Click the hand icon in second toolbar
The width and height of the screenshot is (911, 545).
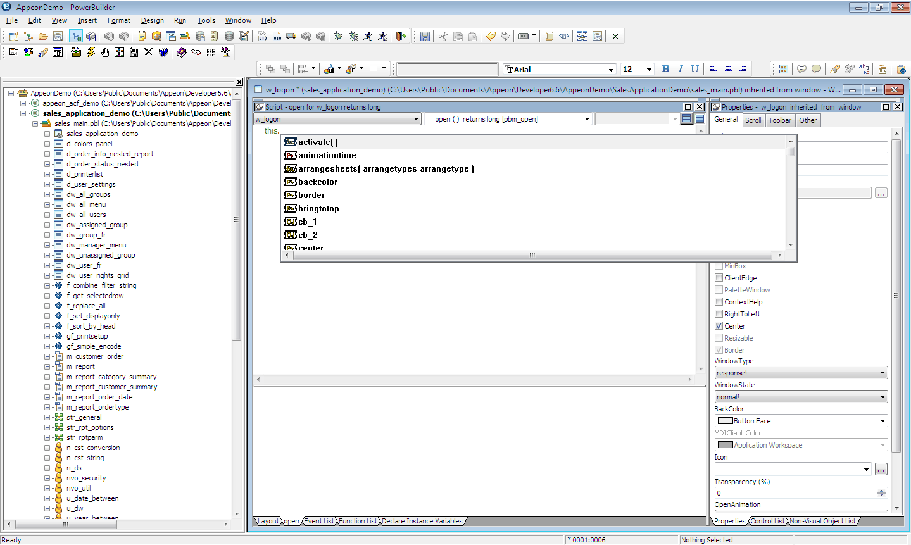pos(105,52)
